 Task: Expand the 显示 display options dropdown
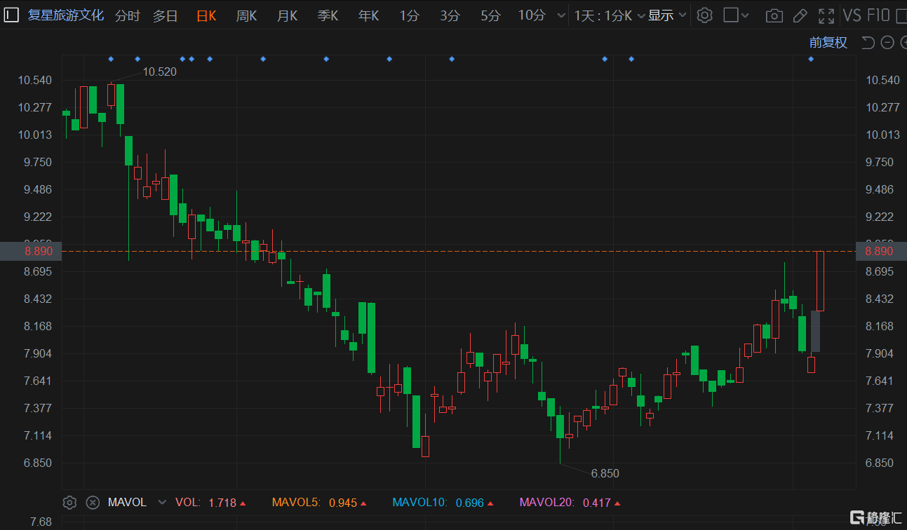pyautogui.click(x=667, y=15)
